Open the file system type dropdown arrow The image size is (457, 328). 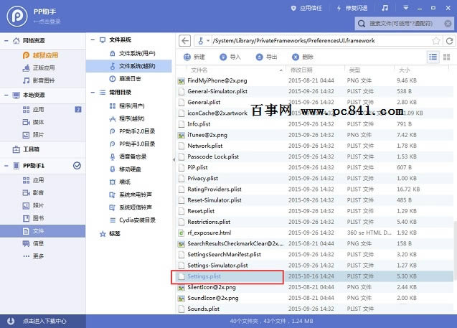pos(208,40)
